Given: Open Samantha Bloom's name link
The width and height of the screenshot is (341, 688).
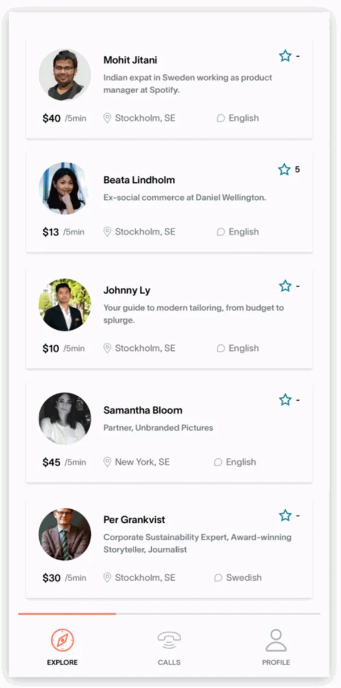Looking at the screenshot, I should pyautogui.click(x=143, y=410).
